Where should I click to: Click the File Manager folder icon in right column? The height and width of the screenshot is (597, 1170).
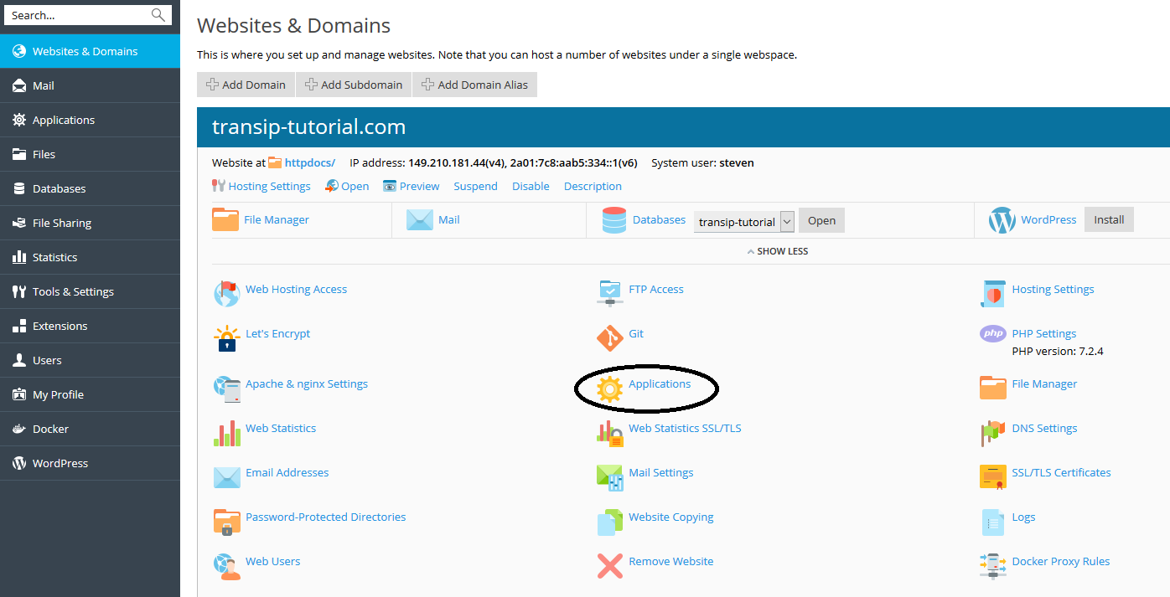[x=993, y=389]
